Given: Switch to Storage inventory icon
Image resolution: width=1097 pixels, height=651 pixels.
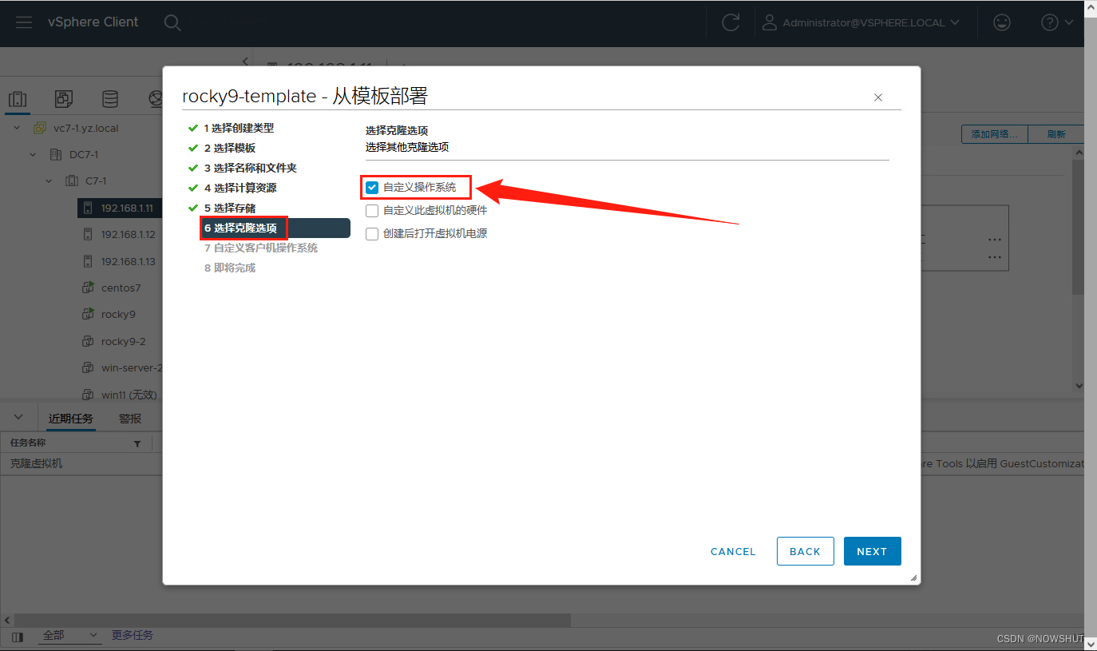Looking at the screenshot, I should click(x=110, y=99).
